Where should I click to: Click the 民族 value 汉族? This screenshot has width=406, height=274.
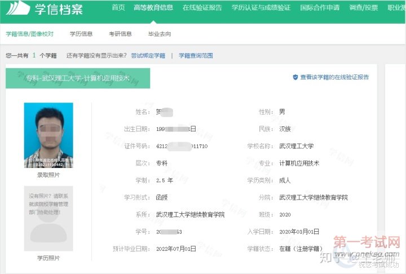click(x=285, y=129)
